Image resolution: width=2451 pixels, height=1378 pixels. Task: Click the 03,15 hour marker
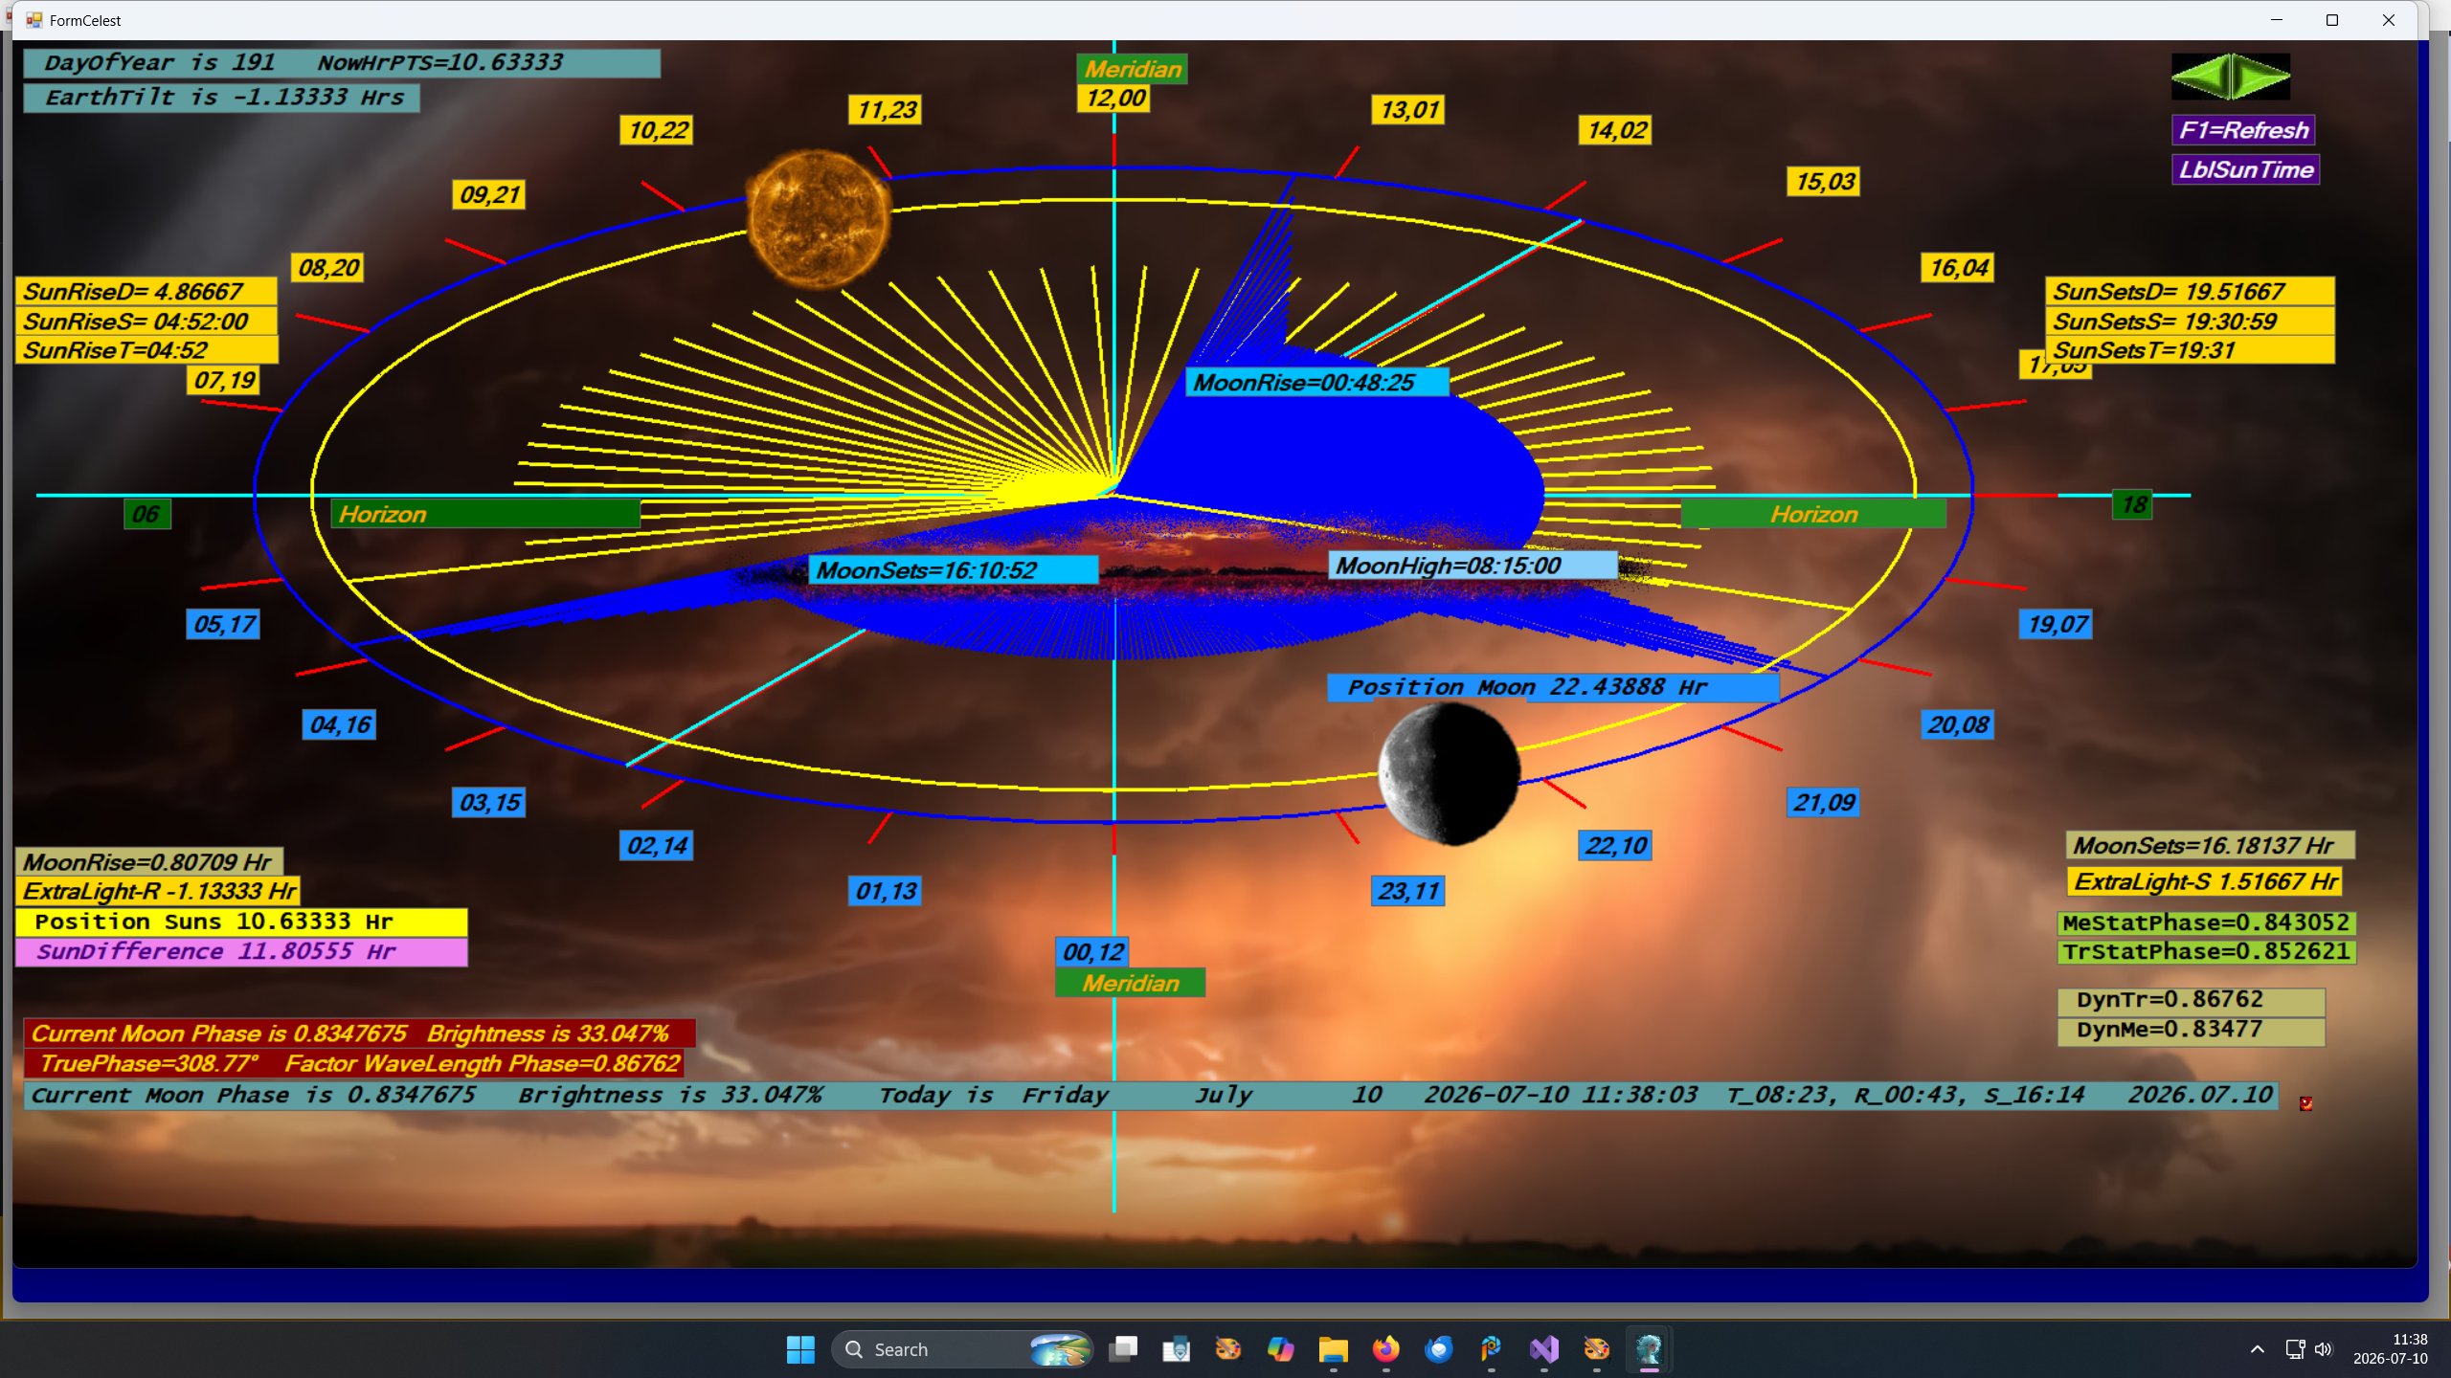[489, 802]
